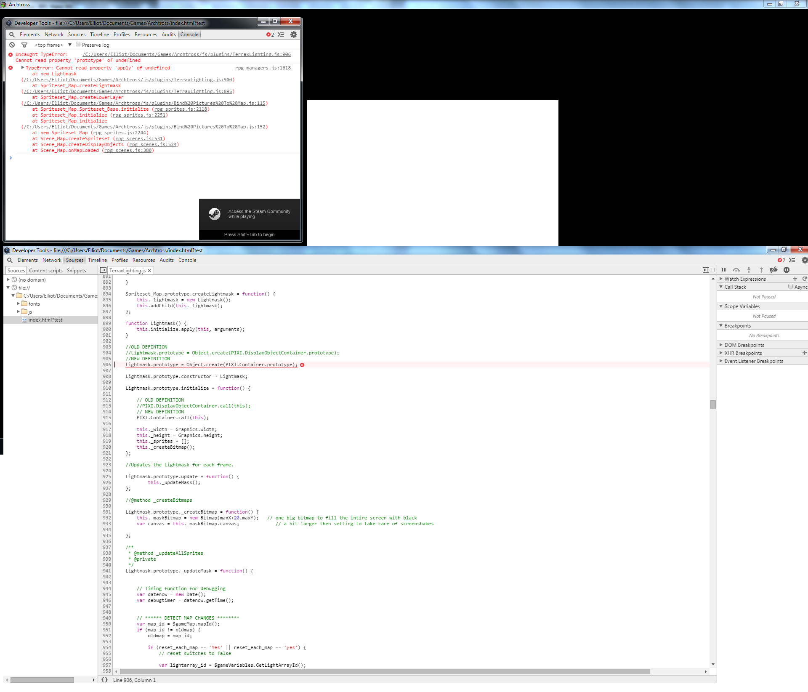The width and height of the screenshot is (808, 692).
Task: Deactivate all breakpoints icon
Action: pyautogui.click(x=773, y=270)
